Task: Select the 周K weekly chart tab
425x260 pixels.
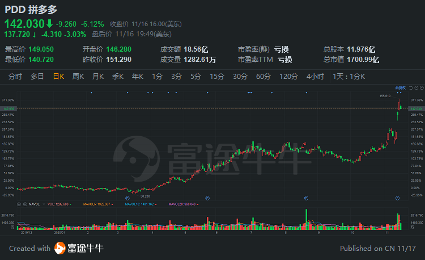Action: (78, 77)
